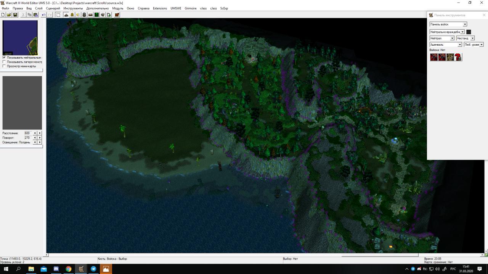Close the 'Панель инструментов' palette window

pyautogui.click(x=484, y=15)
